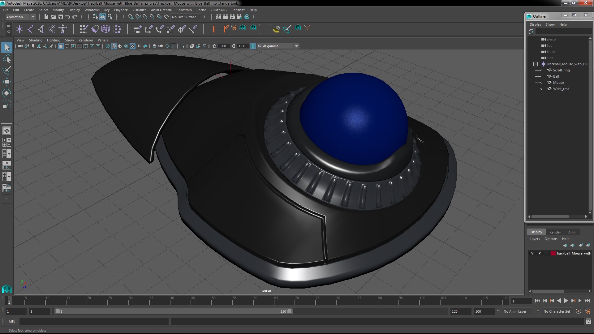Open a scene with folder icon
Viewport: 594px width, 334px height.
pos(54,17)
